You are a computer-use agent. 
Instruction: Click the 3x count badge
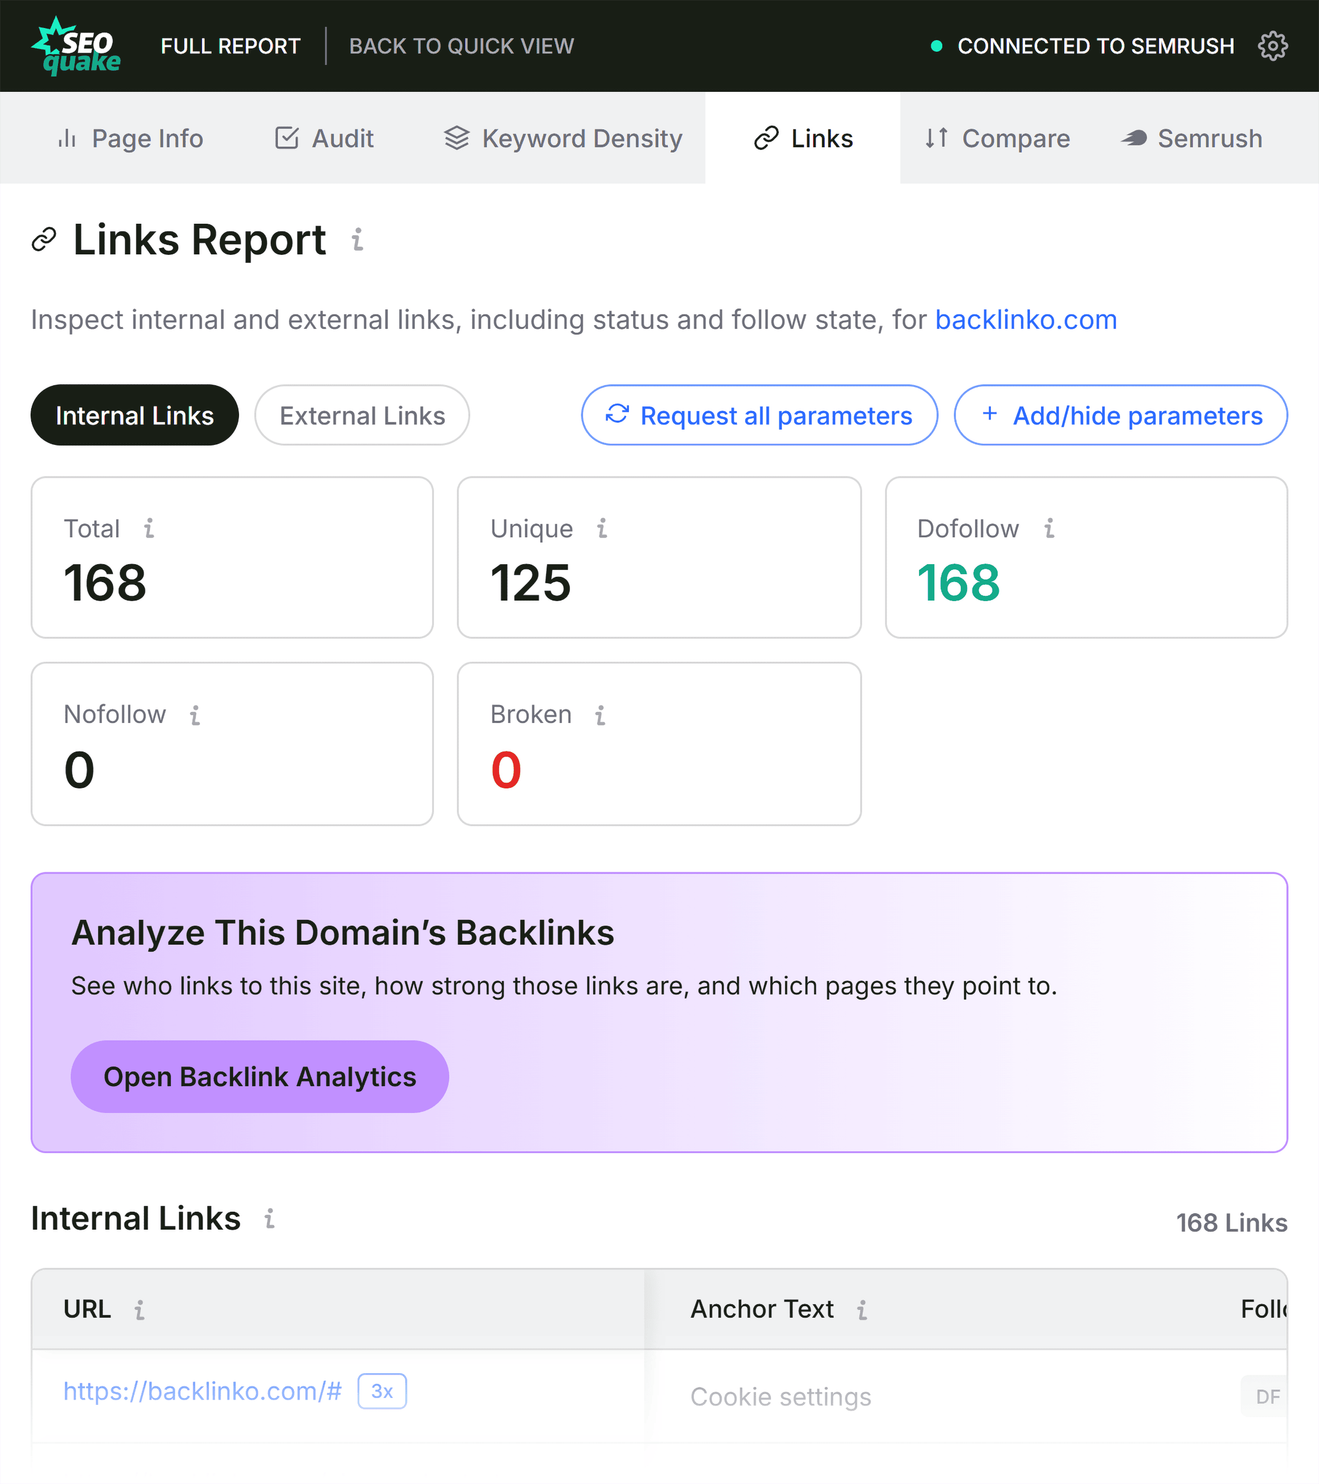point(382,1391)
